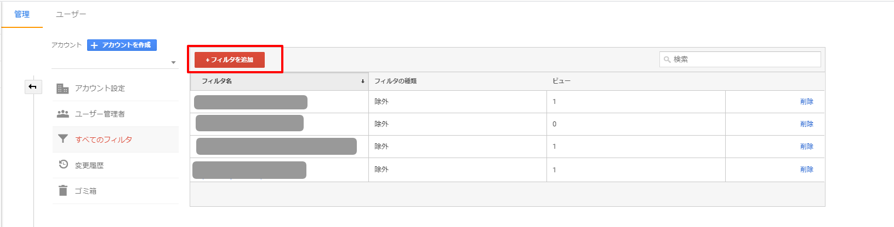Click the magnifier icon in the search box

[667, 60]
